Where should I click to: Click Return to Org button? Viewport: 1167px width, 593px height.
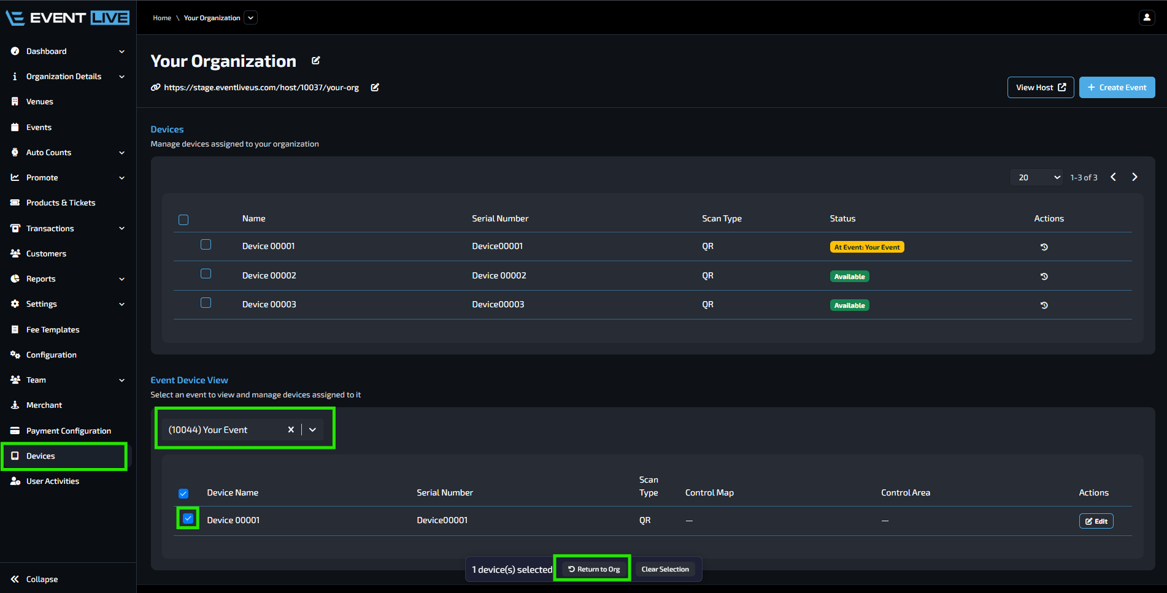[593, 569]
